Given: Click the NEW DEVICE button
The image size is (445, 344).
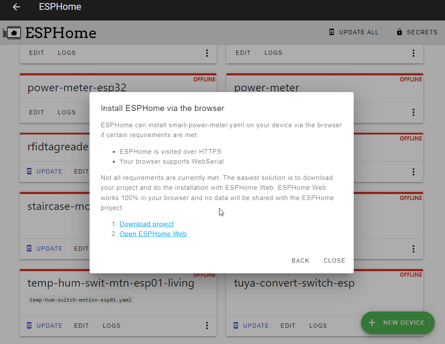Looking at the screenshot, I should pos(397,323).
